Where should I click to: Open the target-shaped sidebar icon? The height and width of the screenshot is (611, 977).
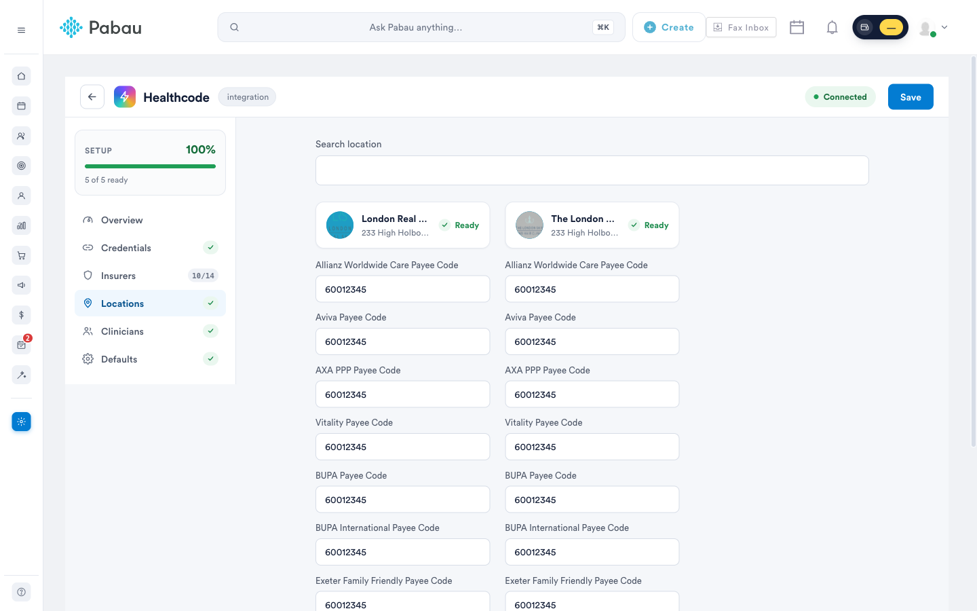[21, 166]
